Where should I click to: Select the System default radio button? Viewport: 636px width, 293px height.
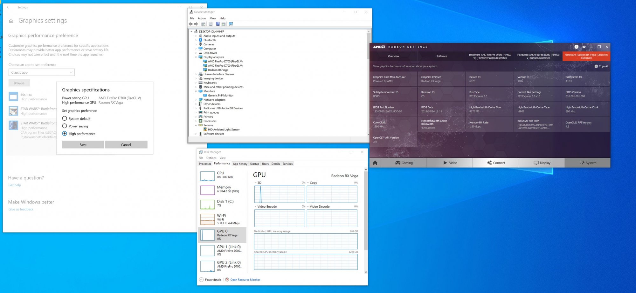click(x=65, y=118)
